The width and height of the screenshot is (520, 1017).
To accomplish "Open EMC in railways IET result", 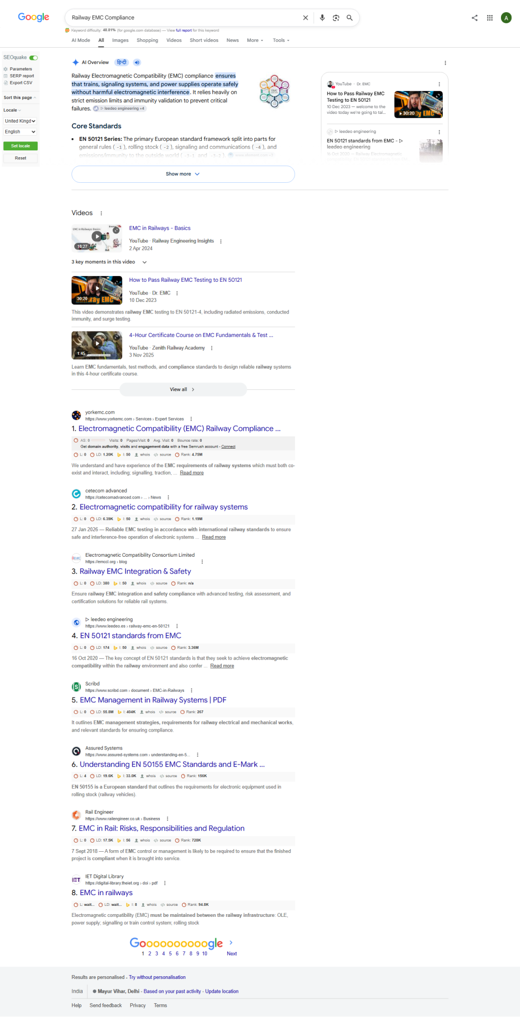I will pos(106,893).
